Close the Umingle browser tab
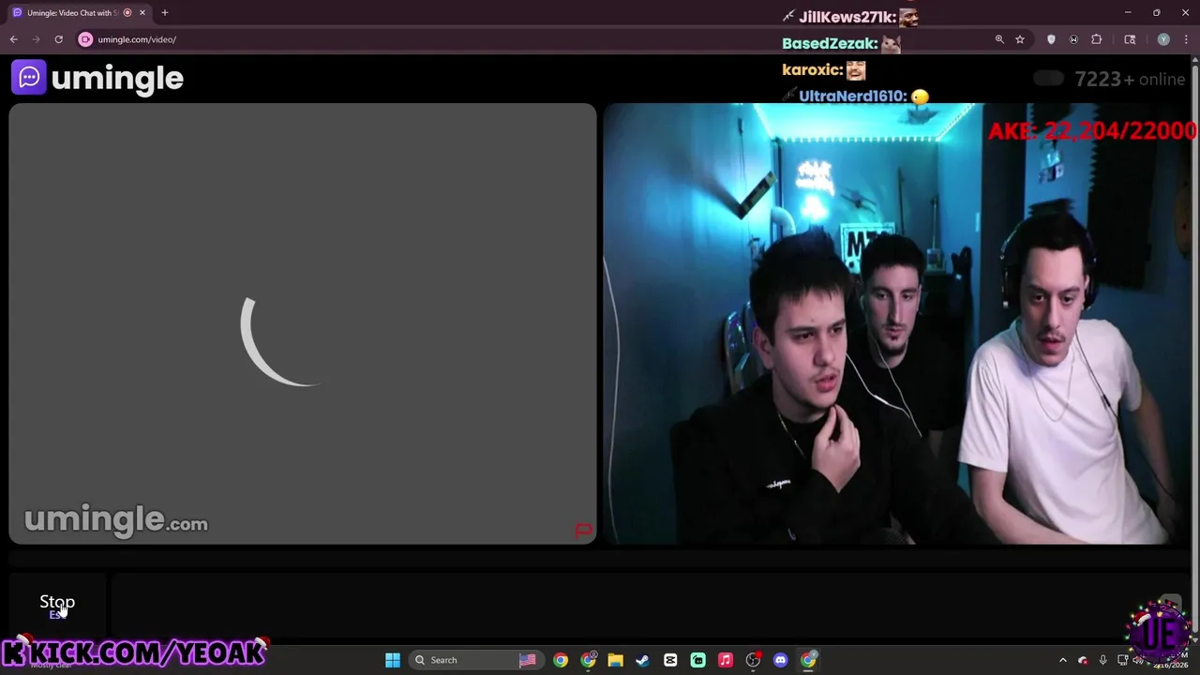Viewport: 1200px width, 675px height. 142,13
